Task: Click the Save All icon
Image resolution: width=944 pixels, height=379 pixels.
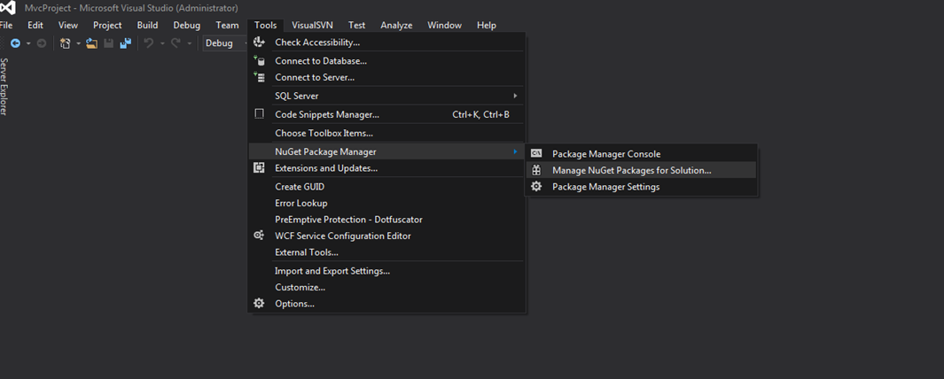Action: pyautogui.click(x=125, y=43)
